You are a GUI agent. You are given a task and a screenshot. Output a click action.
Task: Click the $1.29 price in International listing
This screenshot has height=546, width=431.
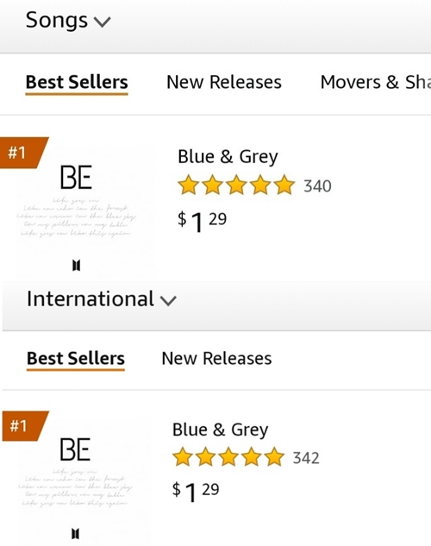pyautogui.click(x=196, y=492)
